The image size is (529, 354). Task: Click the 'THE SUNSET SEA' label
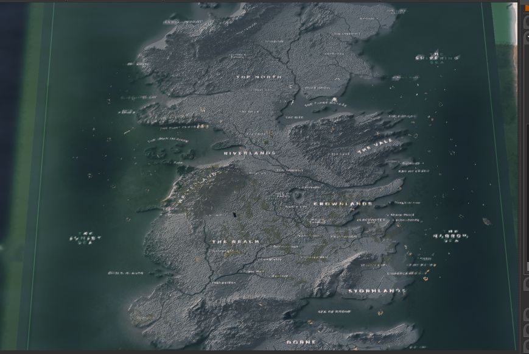click(x=85, y=238)
